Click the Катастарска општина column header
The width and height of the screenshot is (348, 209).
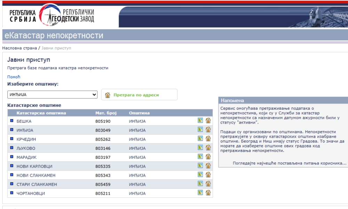(x=38, y=113)
